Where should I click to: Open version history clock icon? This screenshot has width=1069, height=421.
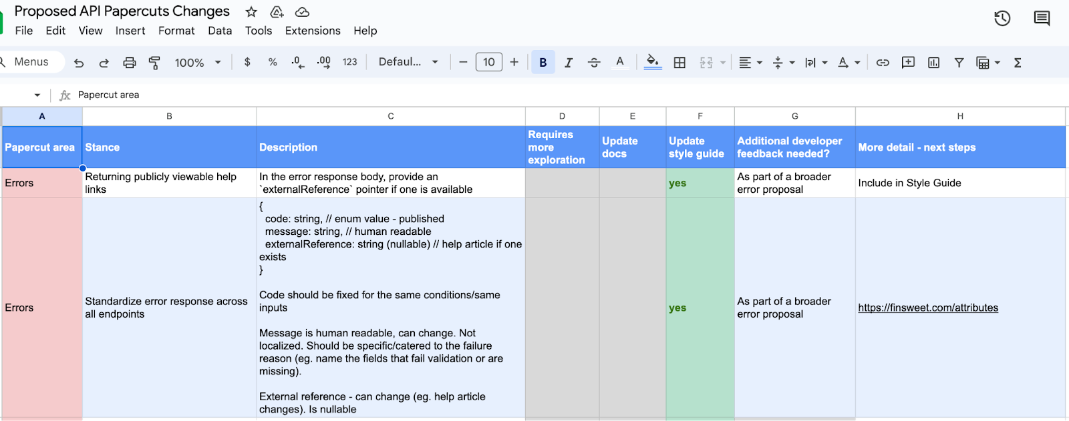(x=1002, y=19)
